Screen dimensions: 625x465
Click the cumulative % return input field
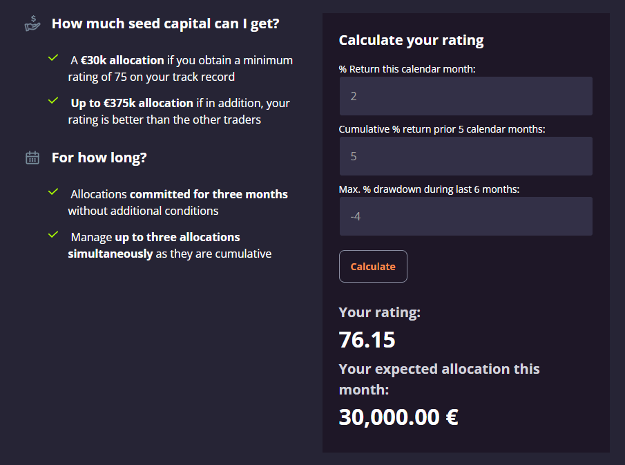click(x=465, y=156)
